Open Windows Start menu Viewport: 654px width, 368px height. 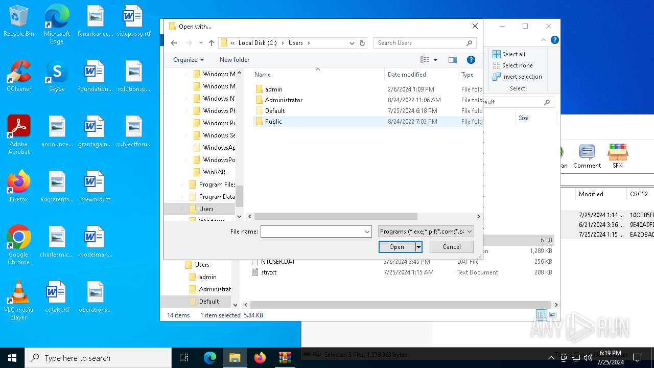(x=12, y=358)
